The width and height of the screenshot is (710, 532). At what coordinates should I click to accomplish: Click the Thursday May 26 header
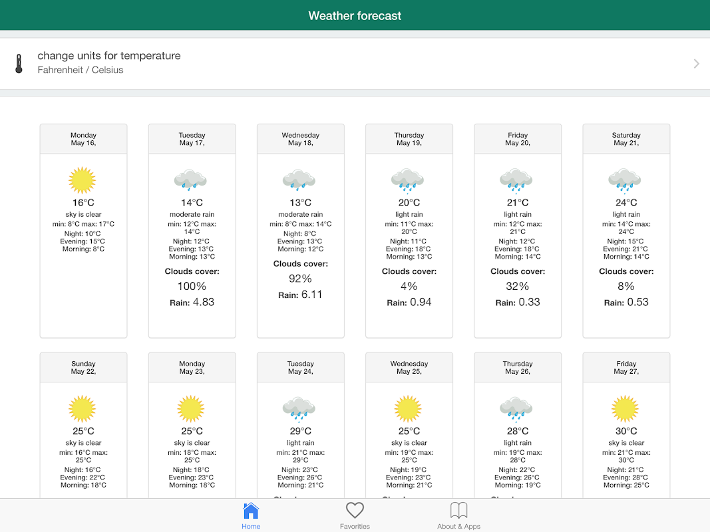pyautogui.click(x=518, y=367)
